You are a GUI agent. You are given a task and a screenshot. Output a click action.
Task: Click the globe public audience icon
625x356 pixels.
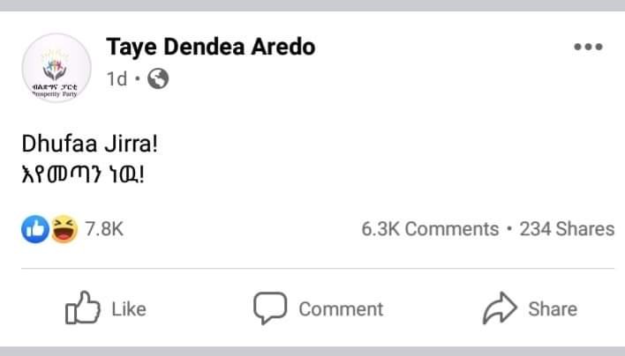click(157, 79)
